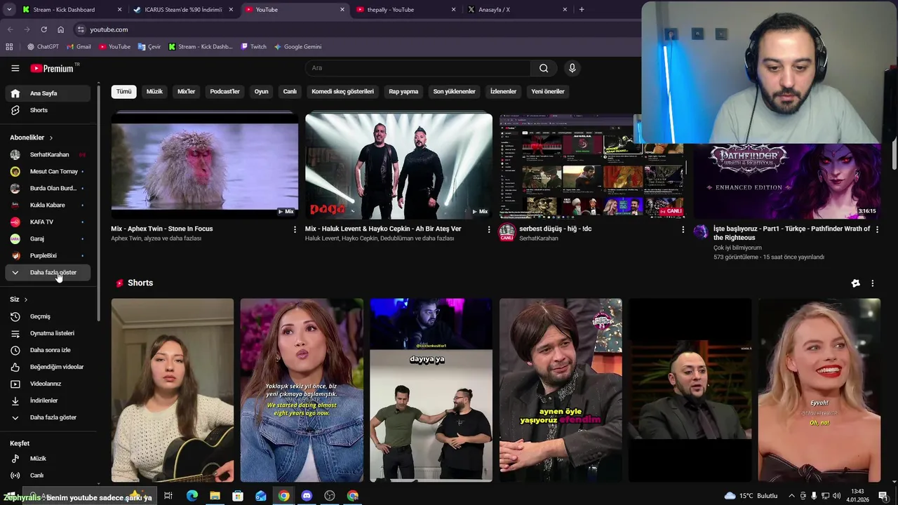Open ChatGPT bookmark in bookmarks bar
This screenshot has width=898, height=505.
43,47
